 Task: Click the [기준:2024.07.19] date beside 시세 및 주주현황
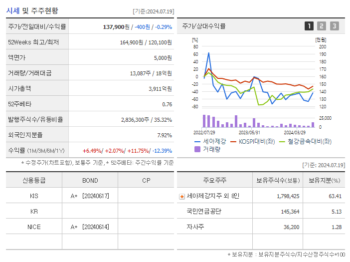pyautogui.click(x=154, y=11)
